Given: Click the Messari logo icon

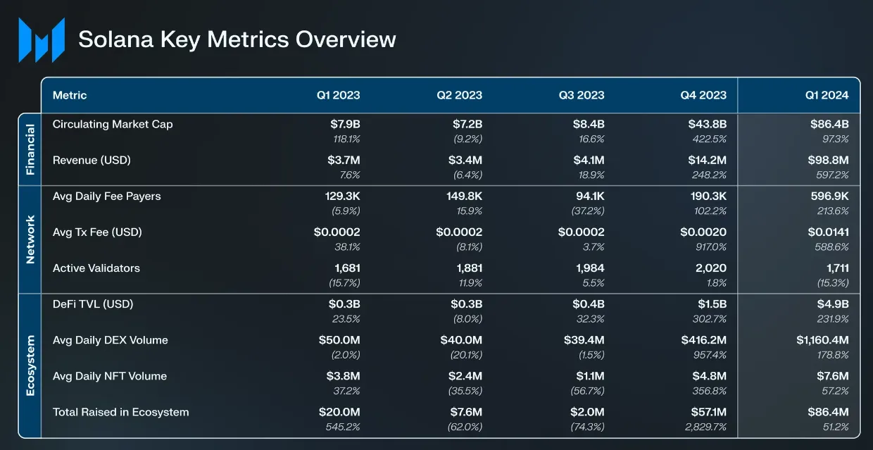Looking at the screenshot, I should pyautogui.click(x=42, y=40).
